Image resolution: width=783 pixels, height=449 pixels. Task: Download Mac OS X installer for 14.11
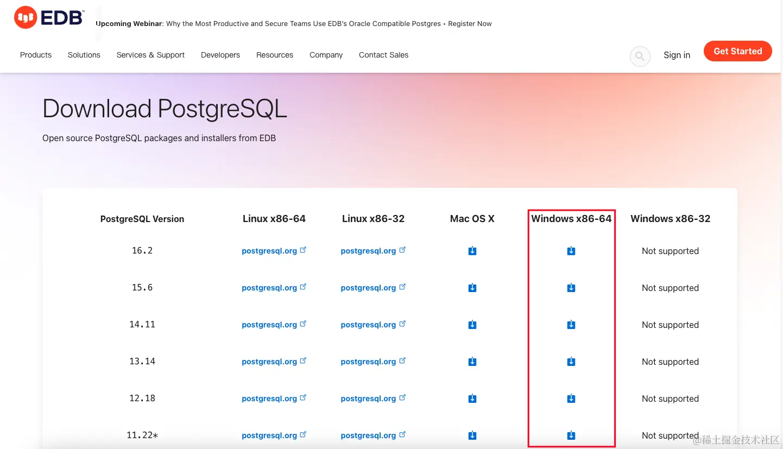472,325
